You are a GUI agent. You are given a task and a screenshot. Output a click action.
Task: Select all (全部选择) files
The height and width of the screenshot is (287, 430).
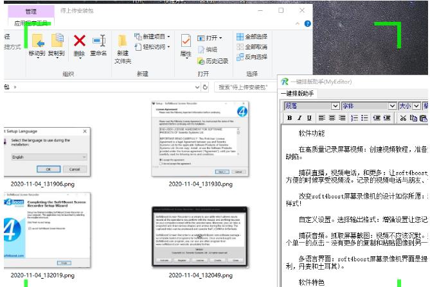[252, 37]
